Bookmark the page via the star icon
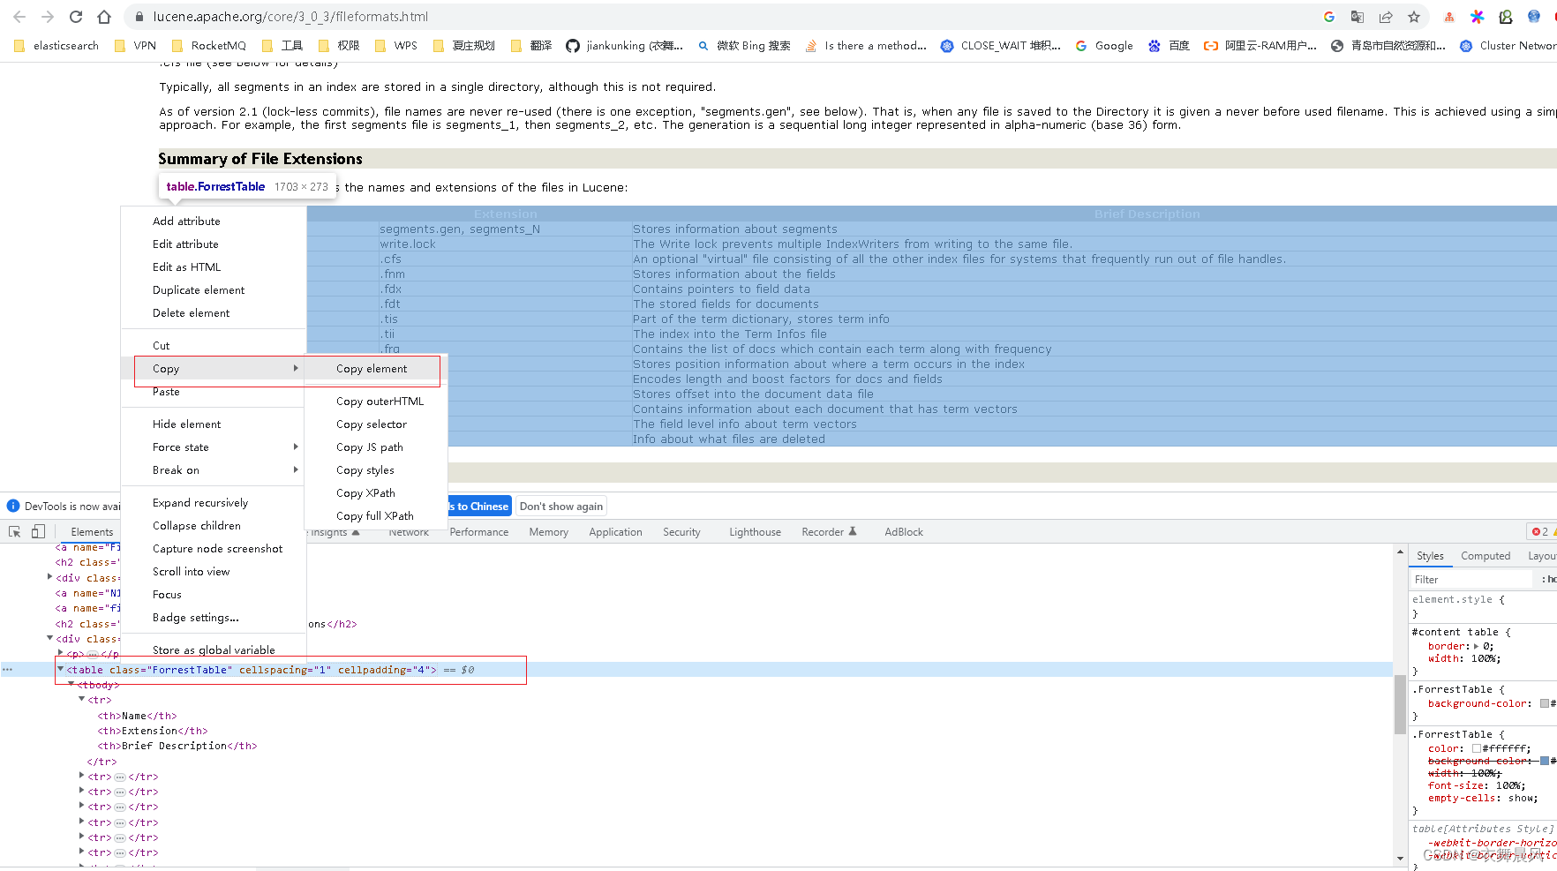Image resolution: width=1557 pixels, height=871 pixels. coord(1412,16)
